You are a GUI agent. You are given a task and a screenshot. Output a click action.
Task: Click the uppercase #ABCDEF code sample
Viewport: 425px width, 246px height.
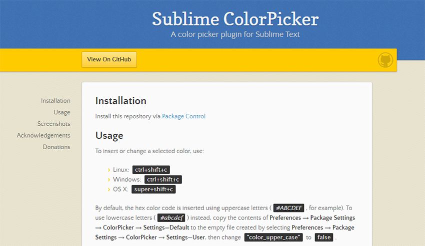coord(289,208)
